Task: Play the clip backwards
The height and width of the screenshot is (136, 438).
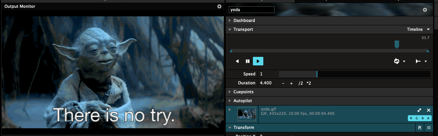Action: point(237,61)
